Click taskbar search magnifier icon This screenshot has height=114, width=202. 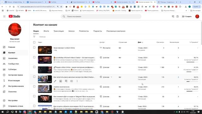tap(8, 112)
